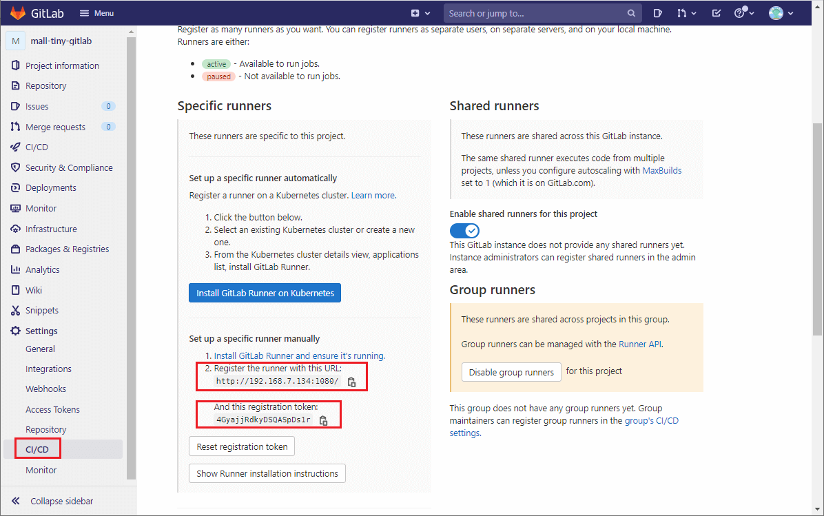Open the Help menu dropdown
Viewport: 824px width, 516px height.
pyautogui.click(x=744, y=13)
